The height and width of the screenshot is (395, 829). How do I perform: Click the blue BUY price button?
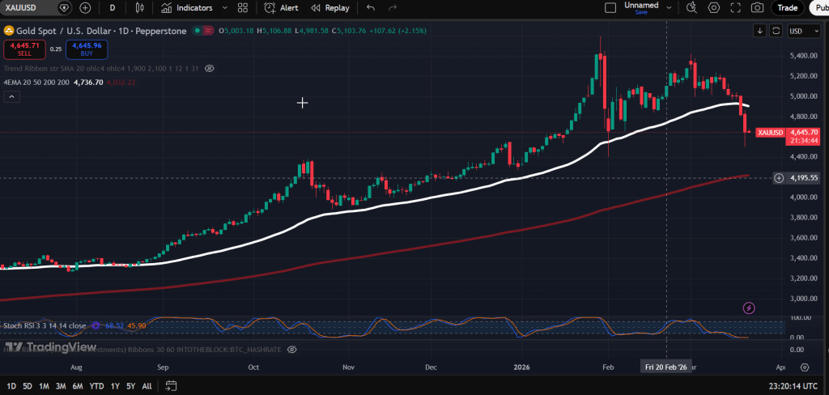click(86, 49)
